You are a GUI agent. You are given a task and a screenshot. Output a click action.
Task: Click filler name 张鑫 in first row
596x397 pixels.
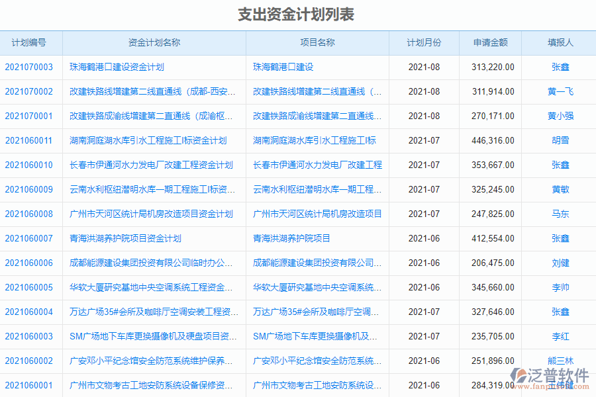tap(560, 67)
